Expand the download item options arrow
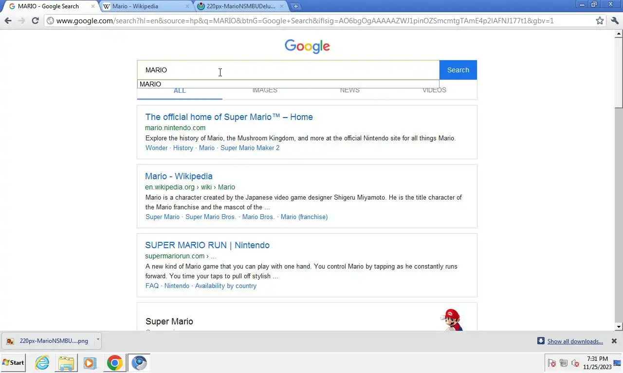The image size is (623, 373). tap(98, 340)
